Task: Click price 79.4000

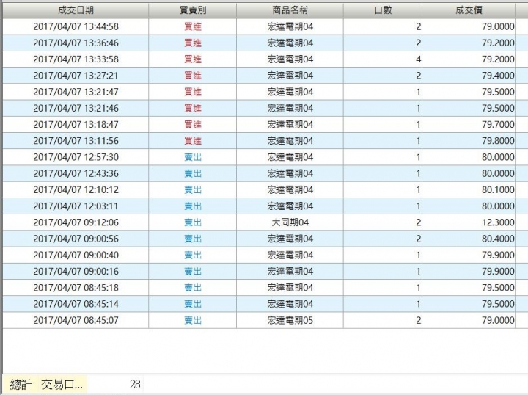Action: (498, 76)
